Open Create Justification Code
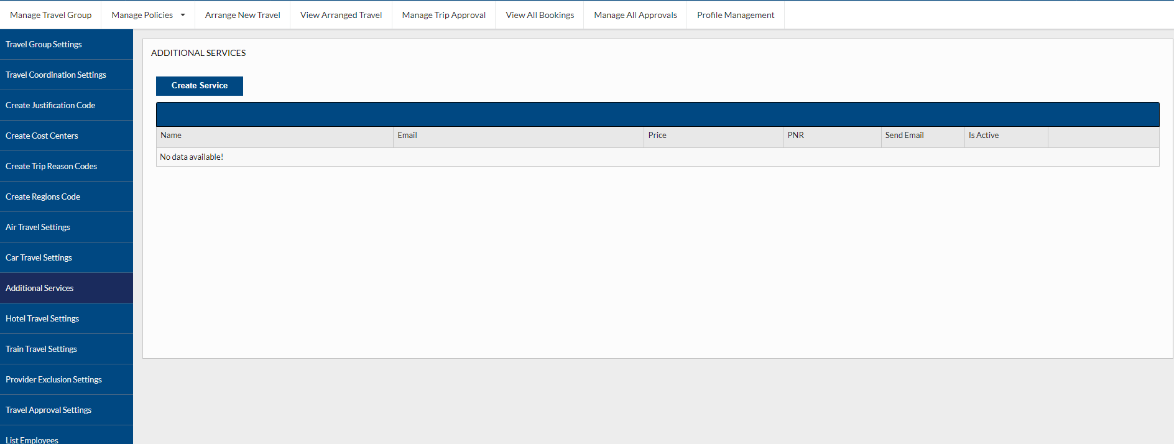 click(x=67, y=105)
